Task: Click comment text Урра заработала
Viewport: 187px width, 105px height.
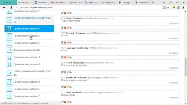Action: click(x=71, y=21)
